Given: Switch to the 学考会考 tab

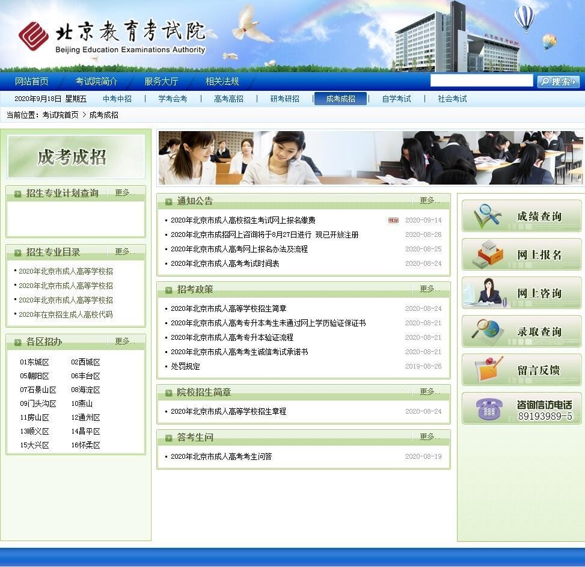Looking at the screenshot, I should point(173,99).
